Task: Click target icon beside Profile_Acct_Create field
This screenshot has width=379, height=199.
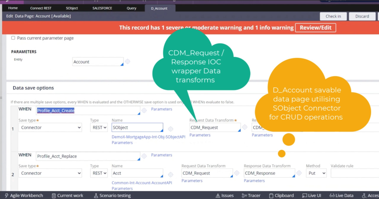Action: (x=144, y=110)
